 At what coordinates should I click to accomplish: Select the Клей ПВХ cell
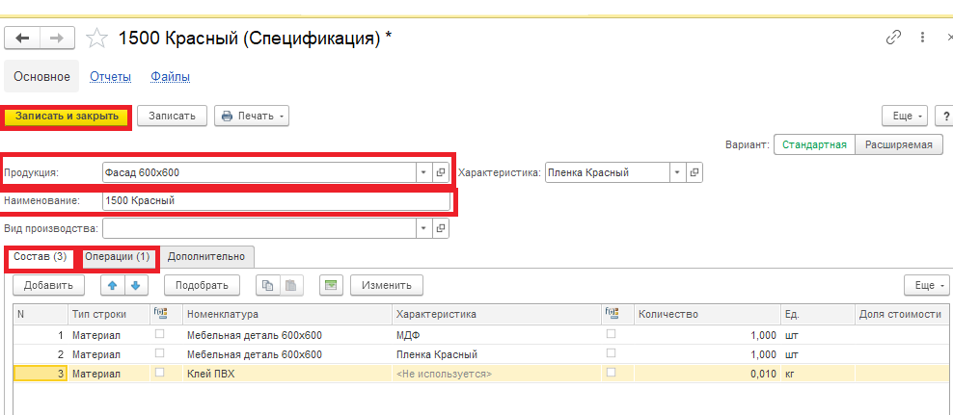coord(286,374)
